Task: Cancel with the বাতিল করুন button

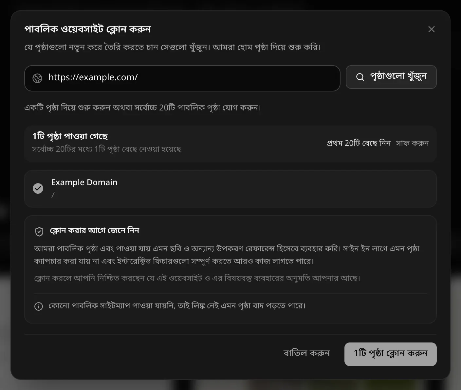Action: tap(306, 354)
